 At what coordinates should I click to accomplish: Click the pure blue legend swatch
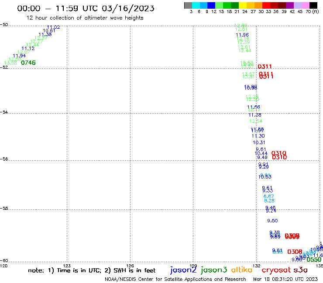pyautogui.click(x=211, y=5)
